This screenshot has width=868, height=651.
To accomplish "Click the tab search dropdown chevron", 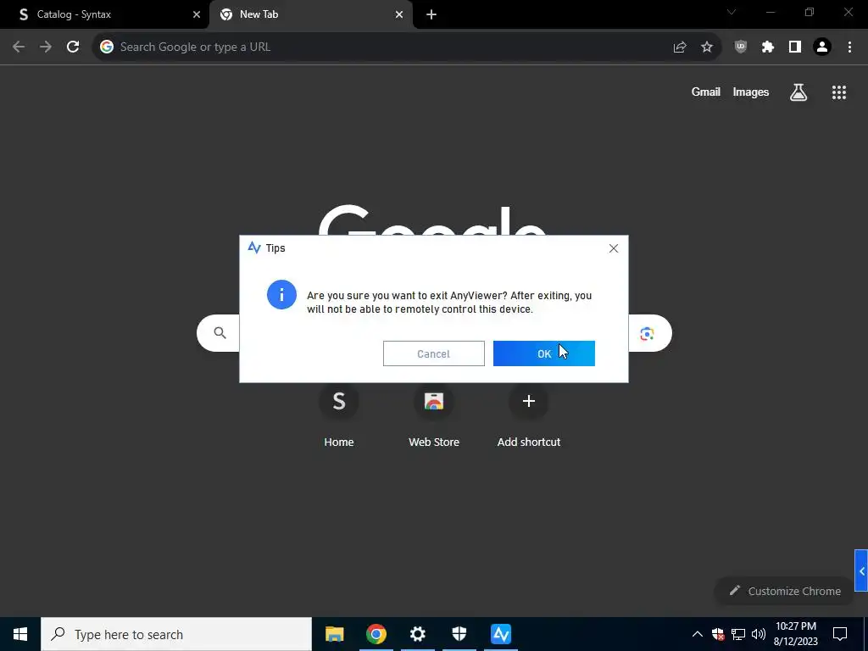I will [732, 12].
